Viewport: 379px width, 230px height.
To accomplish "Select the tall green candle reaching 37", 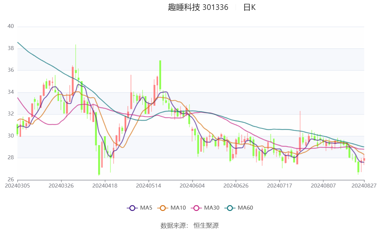I will pyautogui.click(x=160, y=75).
